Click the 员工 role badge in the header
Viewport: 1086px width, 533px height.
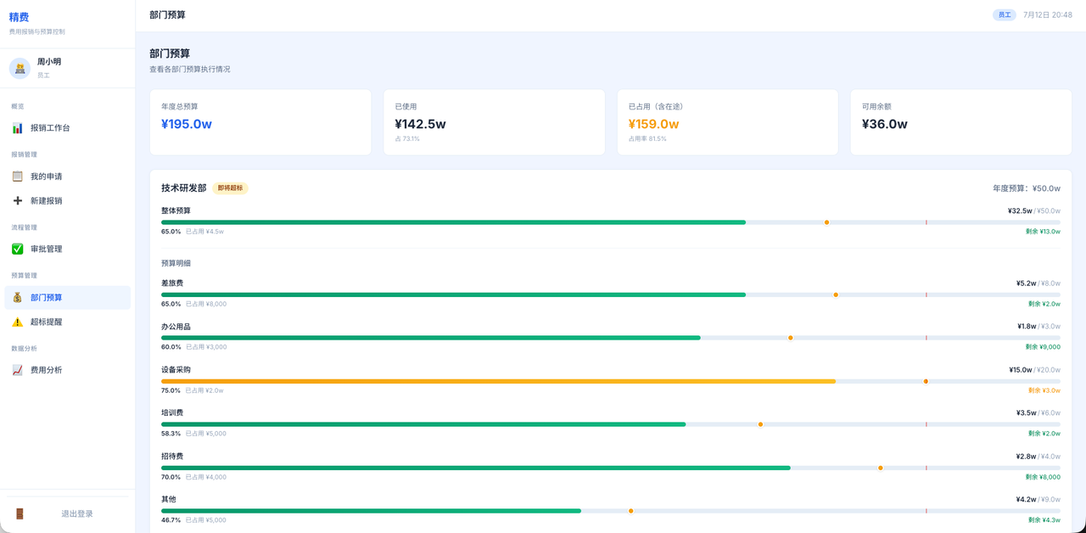(x=1005, y=15)
